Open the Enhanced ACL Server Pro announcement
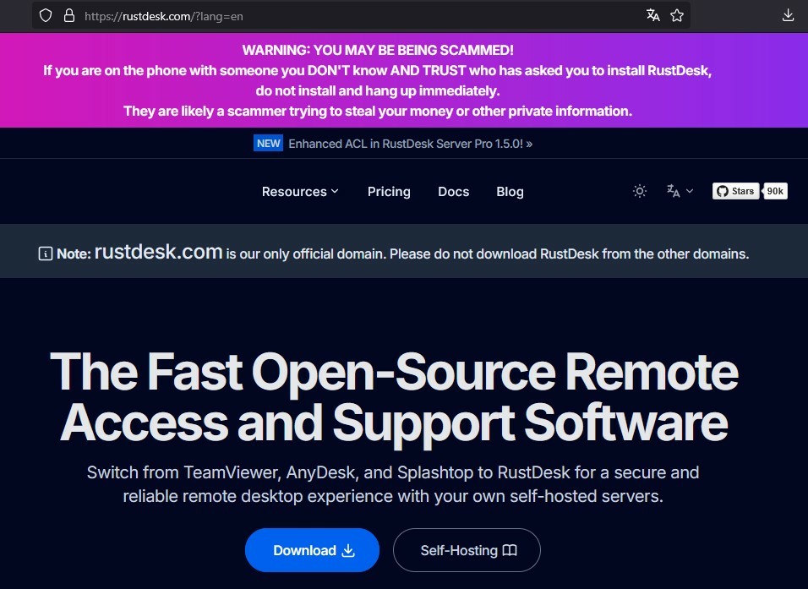This screenshot has width=808, height=589. tap(410, 144)
